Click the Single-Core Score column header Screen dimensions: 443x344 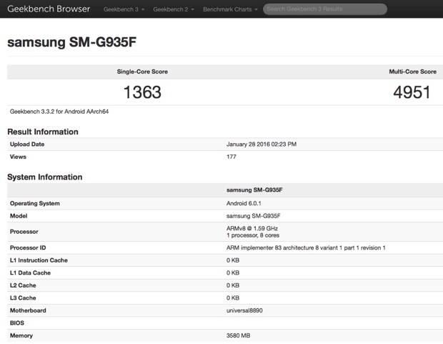coord(142,72)
